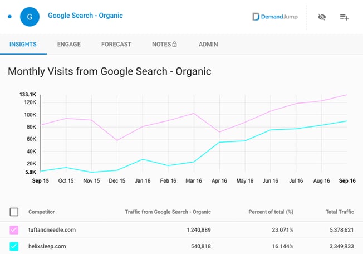Go to the Admin tab
This screenshot has height=254, width=363.
click(208, 44)
